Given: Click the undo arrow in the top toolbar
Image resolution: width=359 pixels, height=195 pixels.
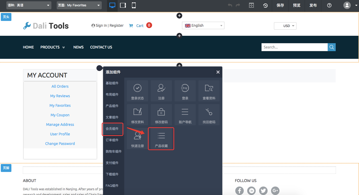Looking at the screenshot, I should click(230, 5).
